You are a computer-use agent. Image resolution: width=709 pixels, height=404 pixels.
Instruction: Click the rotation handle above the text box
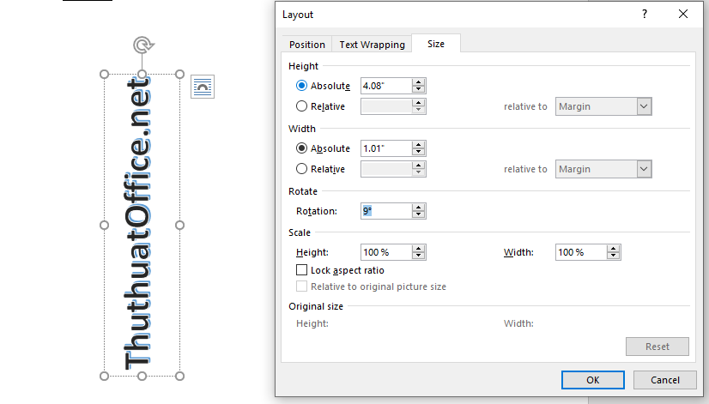[142, 45]
